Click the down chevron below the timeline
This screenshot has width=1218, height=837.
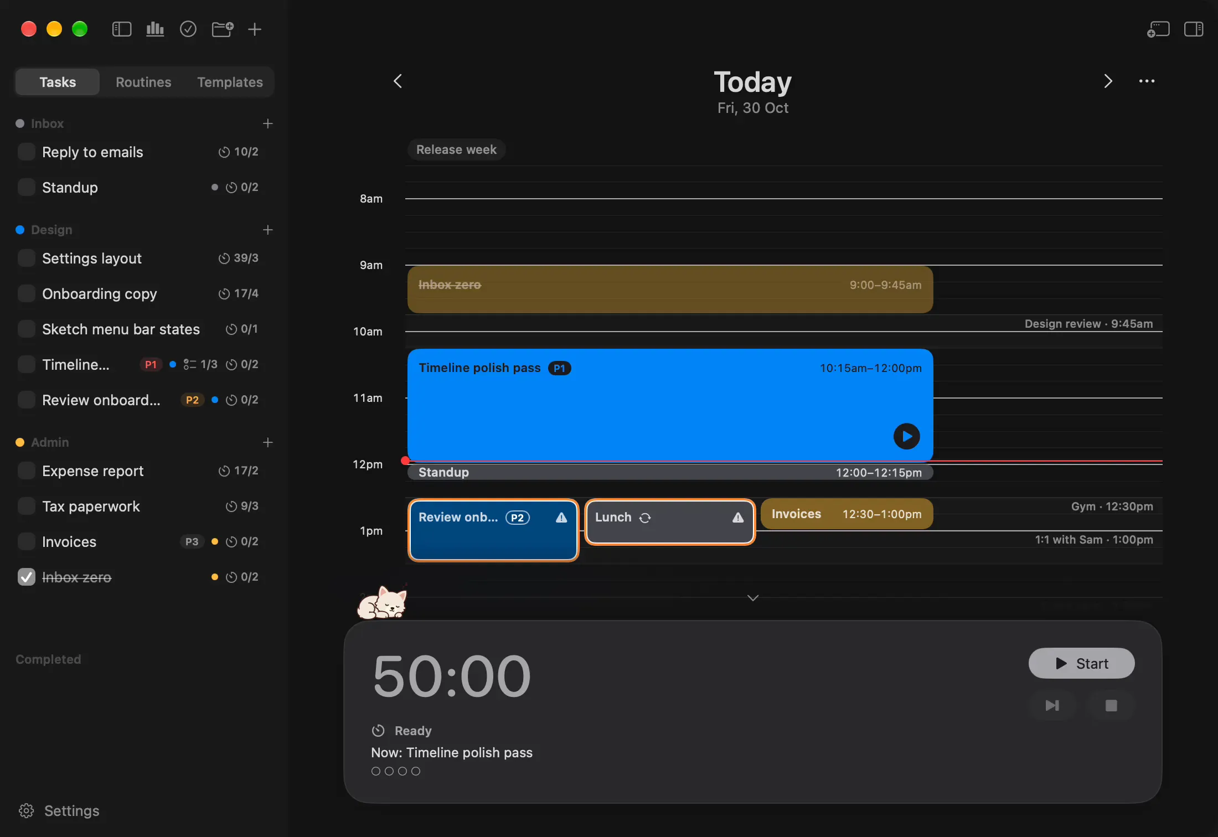pos(753,598)
